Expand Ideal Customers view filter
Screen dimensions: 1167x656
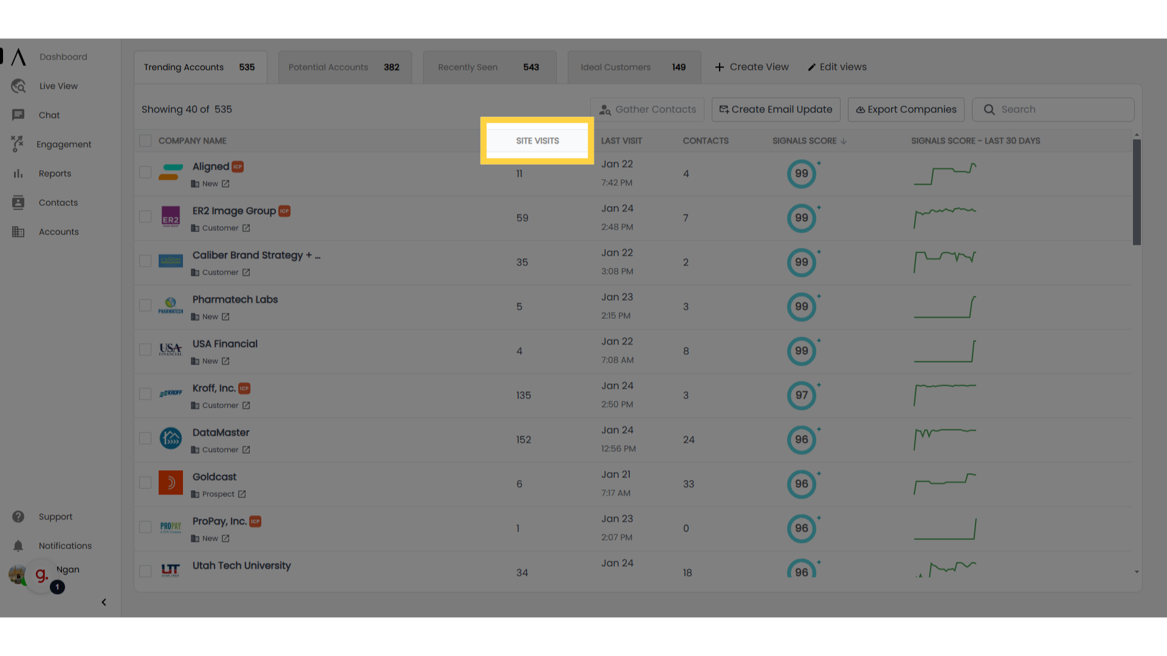click(633, 67)
